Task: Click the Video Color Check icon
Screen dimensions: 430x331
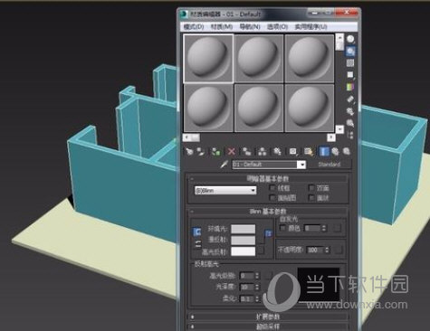Action: 350,87
